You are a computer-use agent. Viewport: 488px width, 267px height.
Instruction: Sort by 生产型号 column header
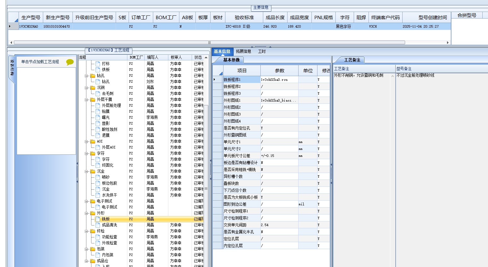31,18
